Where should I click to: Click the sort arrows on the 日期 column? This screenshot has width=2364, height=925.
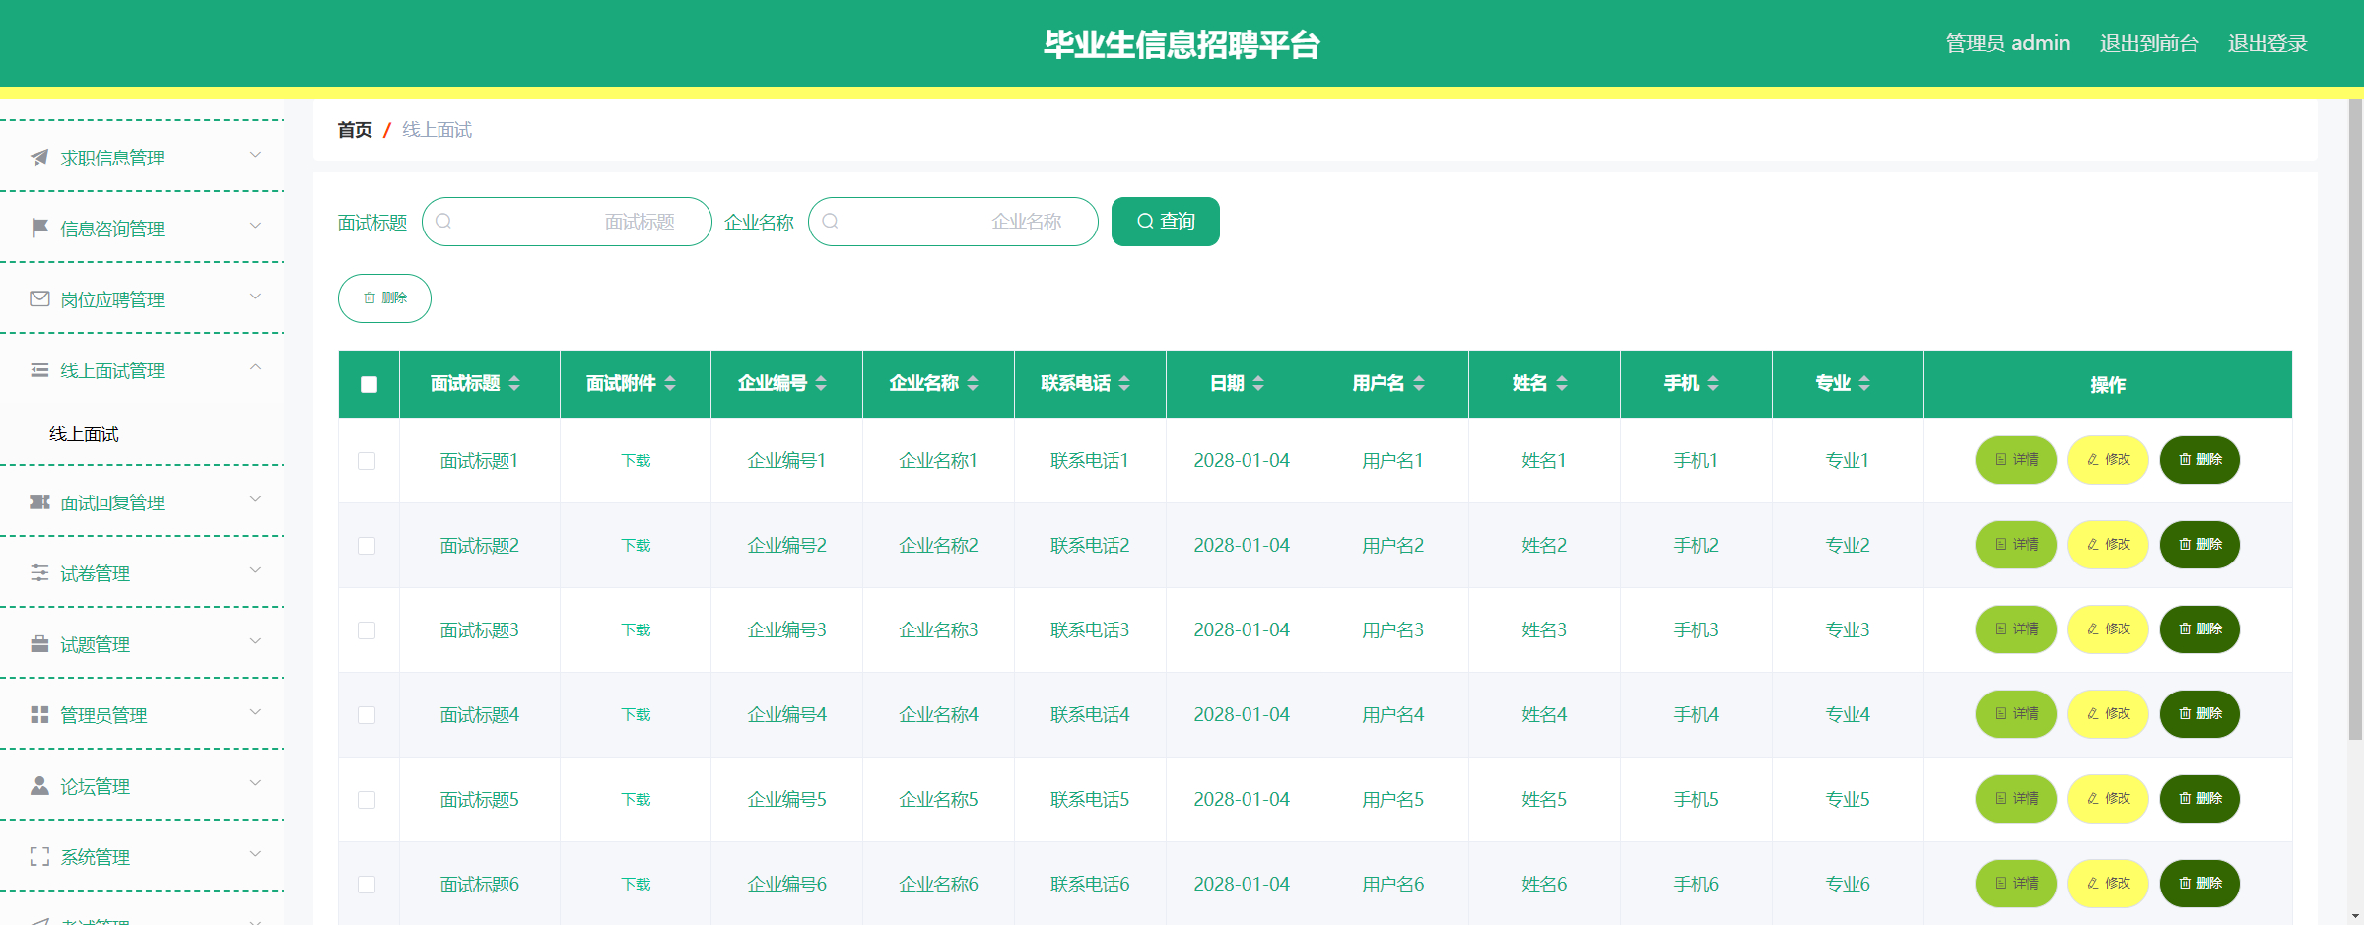[x=1259, y=384]
